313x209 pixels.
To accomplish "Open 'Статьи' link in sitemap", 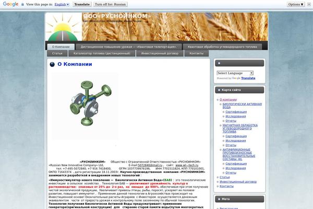I will pos(225,177).
